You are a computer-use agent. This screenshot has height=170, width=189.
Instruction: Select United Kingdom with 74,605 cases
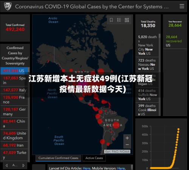pyautogui.click(x=14, y=136)
